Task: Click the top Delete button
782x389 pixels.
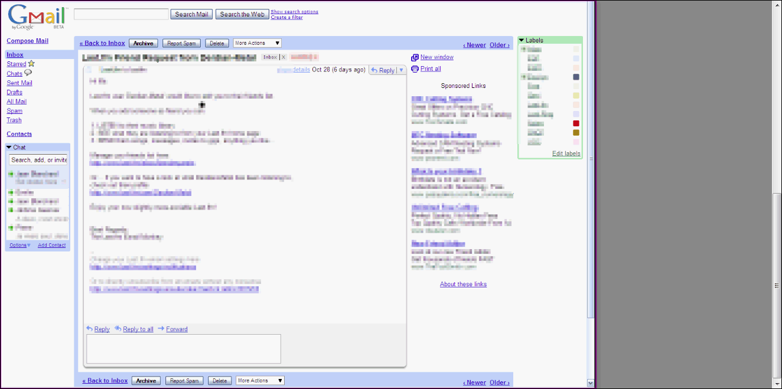Action: click(x=217, y=43)
